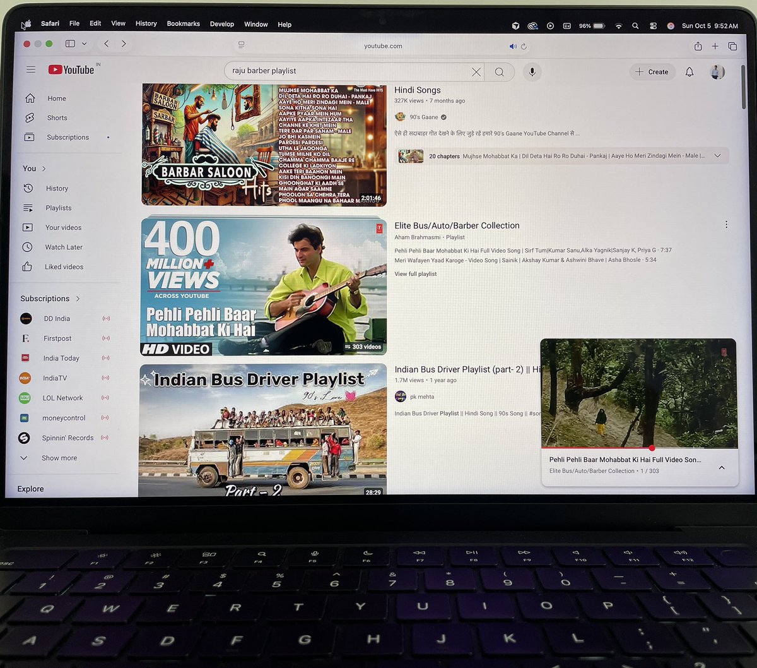Clear the search box with X
Image resolution: width=757 pixels, height=668 pixels.
[476, 72]
